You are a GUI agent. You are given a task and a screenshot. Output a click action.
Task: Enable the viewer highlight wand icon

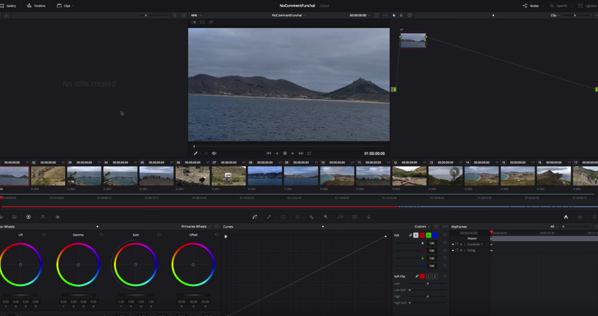pos(211,22)
